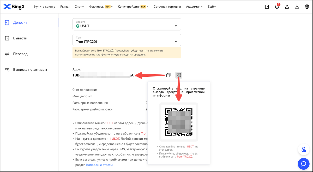Open the notification bell with 5 alerts
This screenshot has width=313, height=172.
(x=277, y=7)
